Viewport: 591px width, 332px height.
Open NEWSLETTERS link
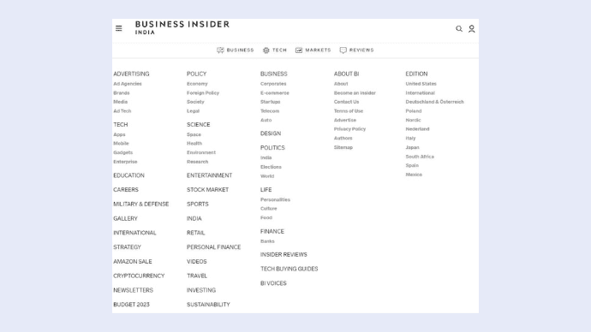133,290
